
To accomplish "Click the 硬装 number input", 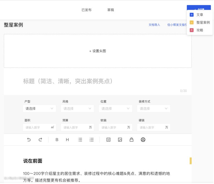I will click(x=153, y=128).
